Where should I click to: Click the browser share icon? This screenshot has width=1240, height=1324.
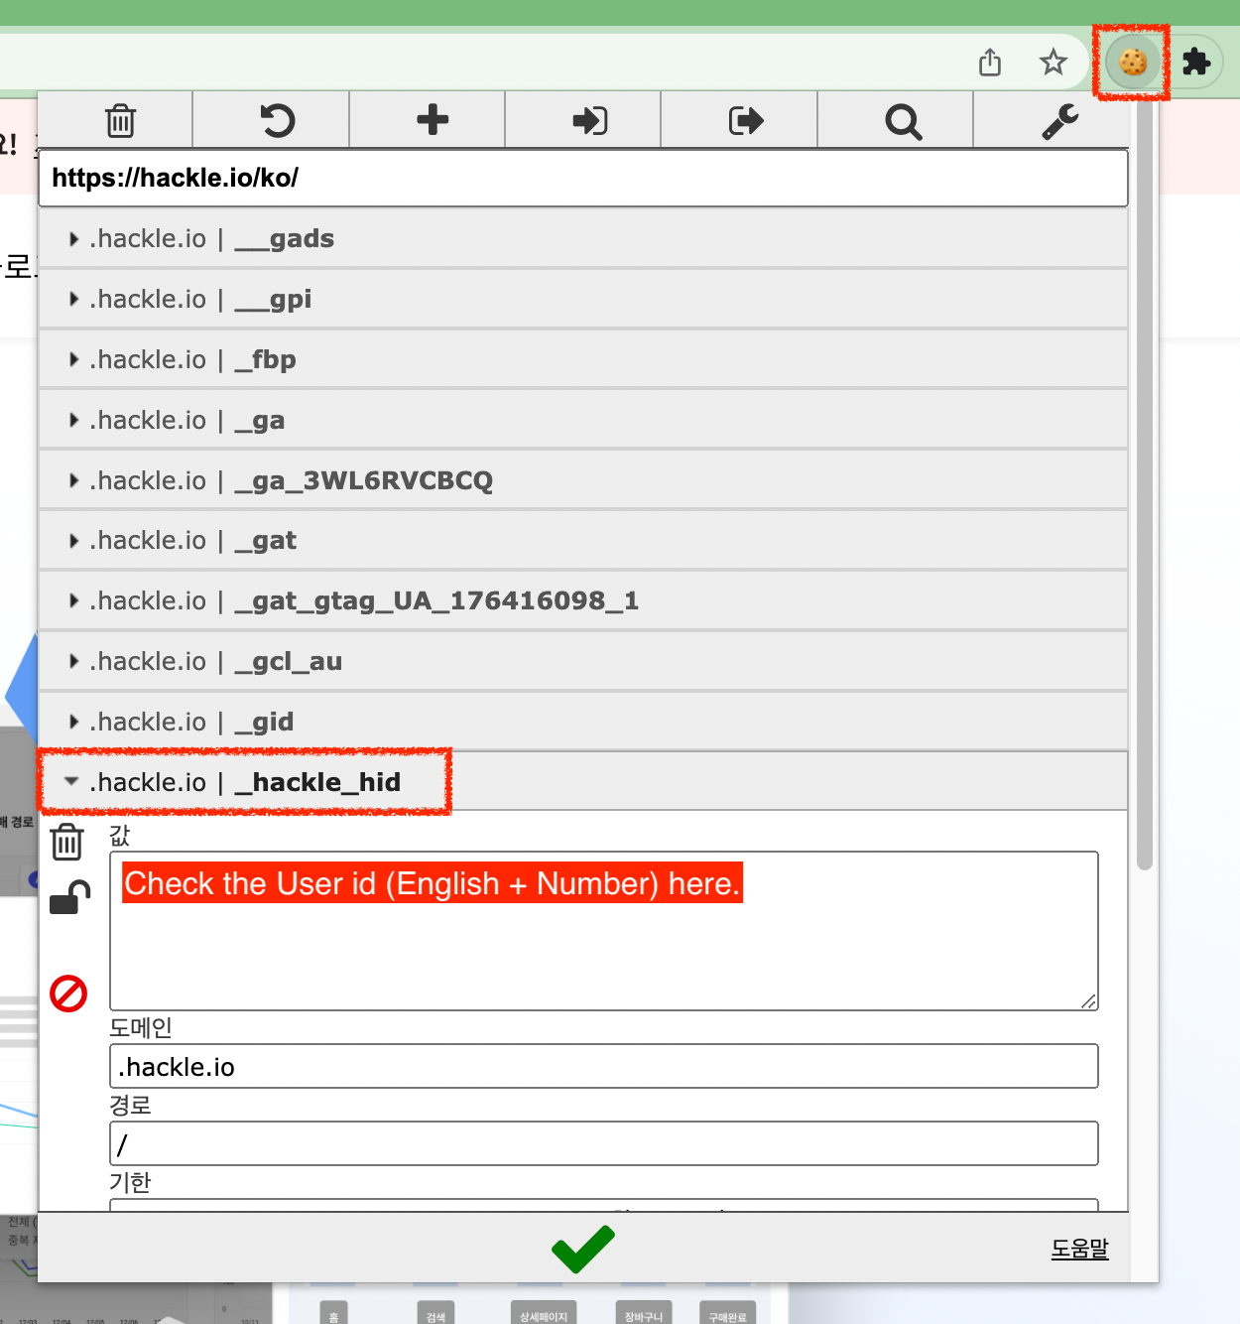990,63
